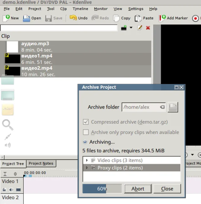Open the Project menu

pos(35,9)
